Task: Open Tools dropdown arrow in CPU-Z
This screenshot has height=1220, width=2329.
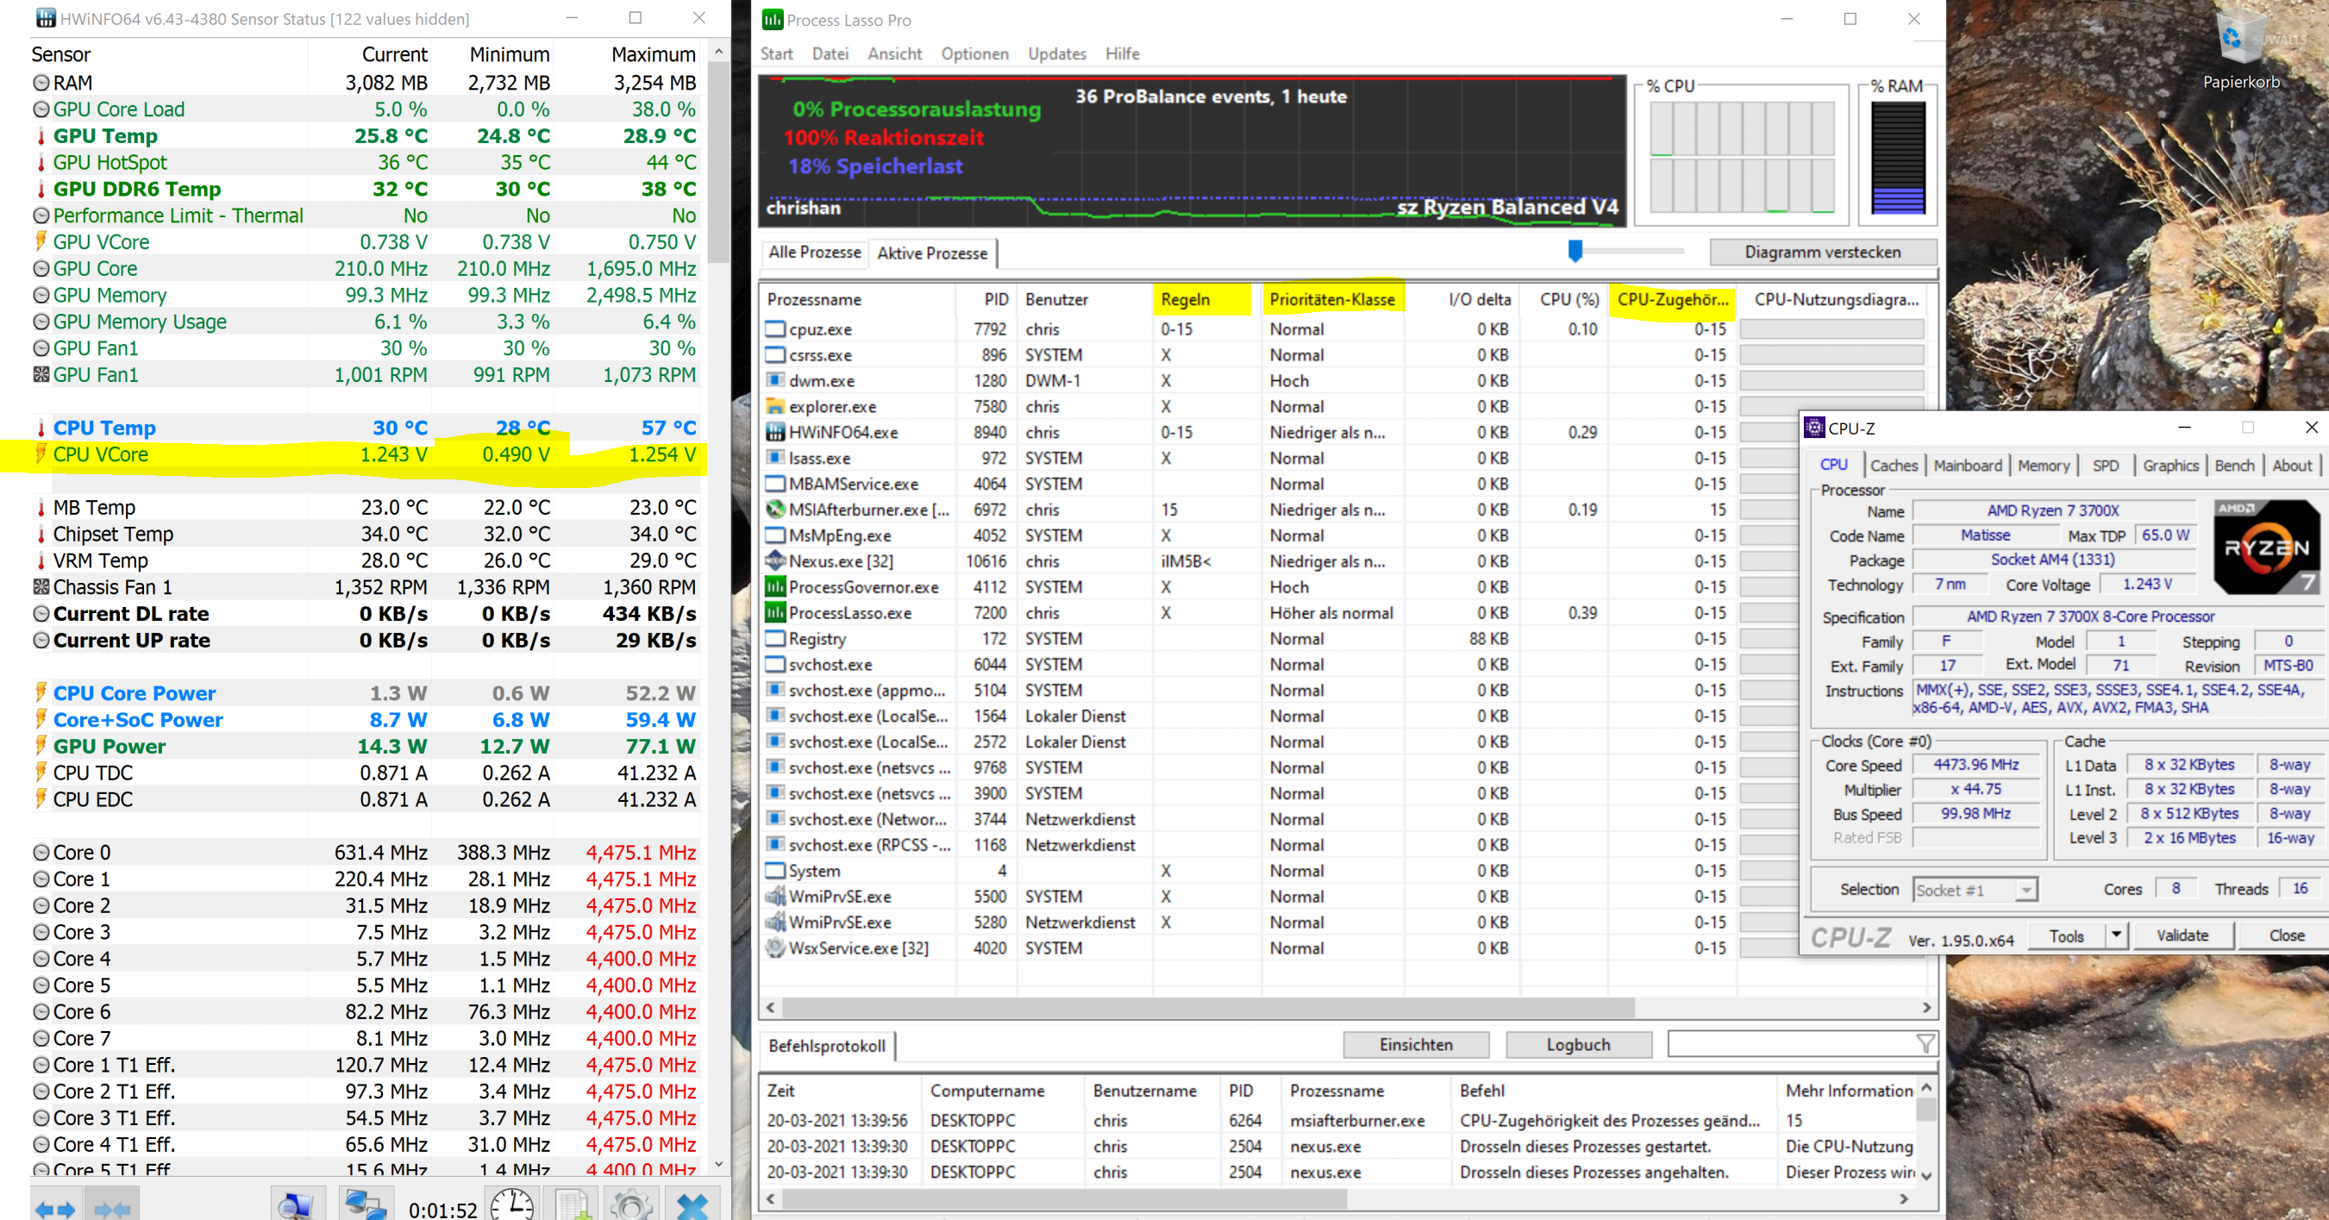Action: pyautogui.click(x=2116, y=935)
